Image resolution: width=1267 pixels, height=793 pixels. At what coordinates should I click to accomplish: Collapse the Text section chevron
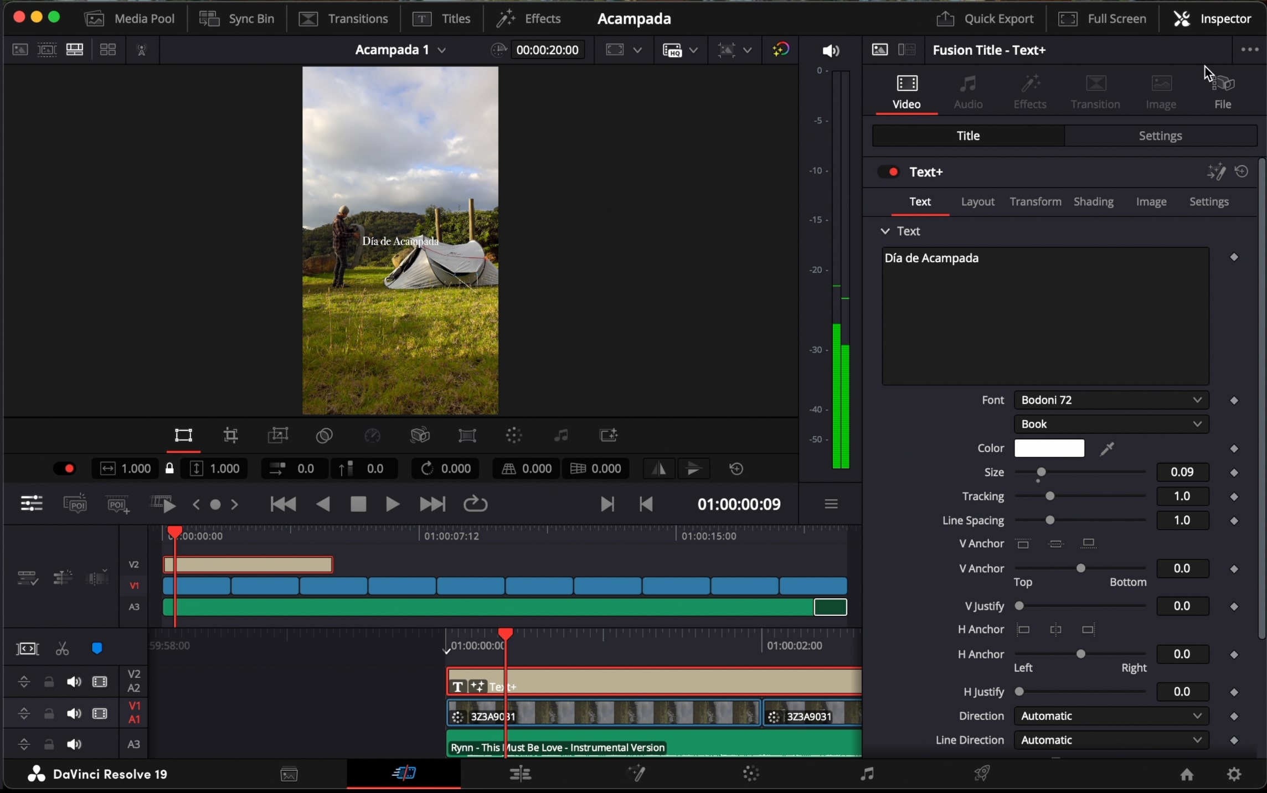885,231
